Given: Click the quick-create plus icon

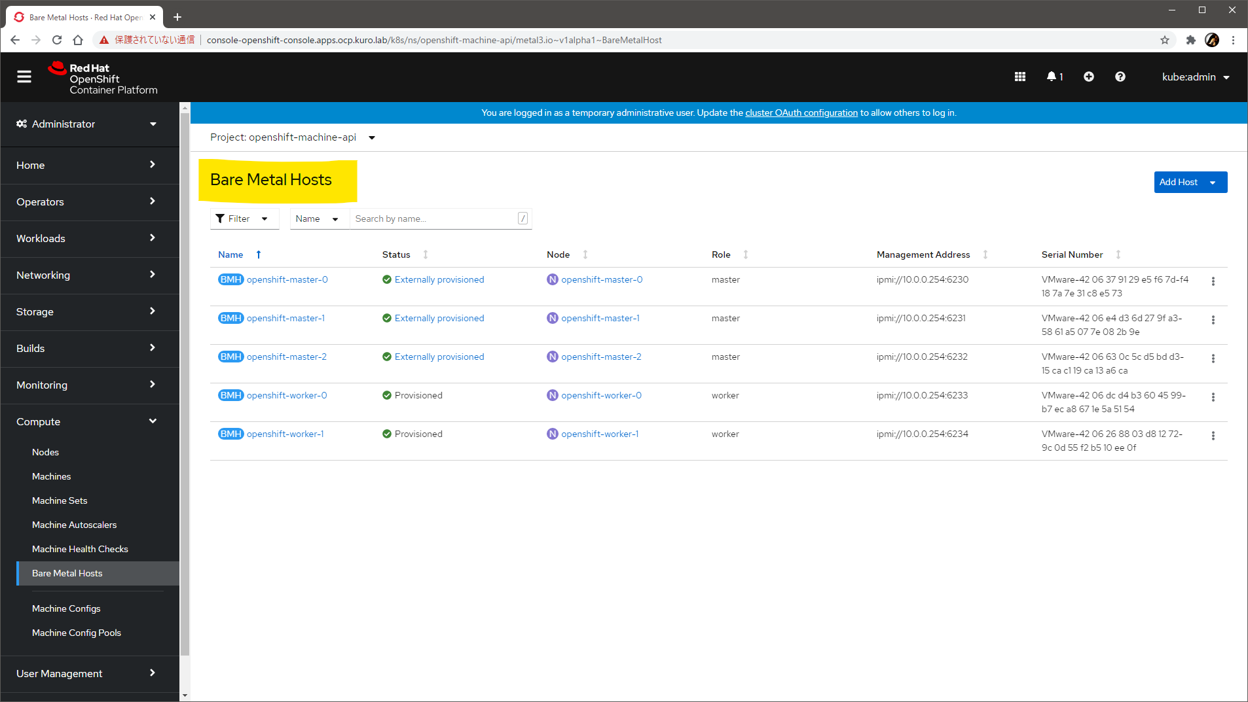Looking at the screenshot, I should click(x=1088, y=77).
